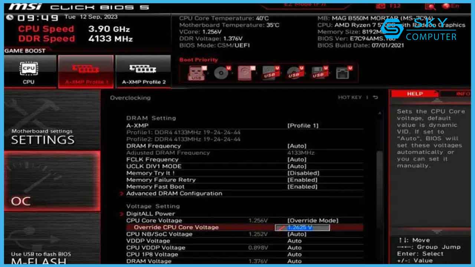Viewport: 475px width, 267px height.
Task: Click VCore 1.256V reading in header
Action: [200, 32]
